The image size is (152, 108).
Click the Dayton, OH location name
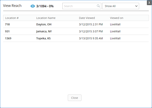pyautogui.click(x=44, y=24)
